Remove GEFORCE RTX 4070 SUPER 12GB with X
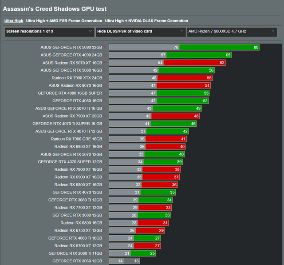The width and height of the screenshot is (284, 265). click(105, 162)
